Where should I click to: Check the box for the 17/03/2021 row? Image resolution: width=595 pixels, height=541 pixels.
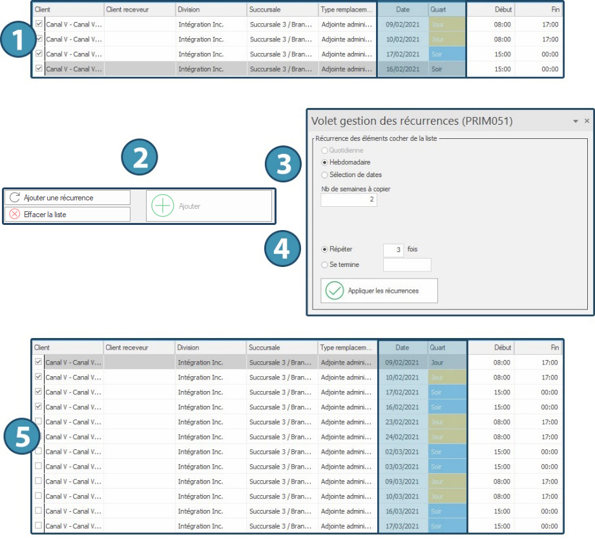[x=38, y=525]
